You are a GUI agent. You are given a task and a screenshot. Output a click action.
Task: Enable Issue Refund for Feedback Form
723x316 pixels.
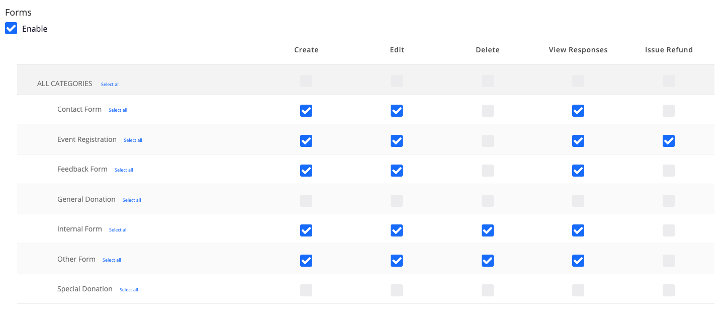tap(668, 171)
